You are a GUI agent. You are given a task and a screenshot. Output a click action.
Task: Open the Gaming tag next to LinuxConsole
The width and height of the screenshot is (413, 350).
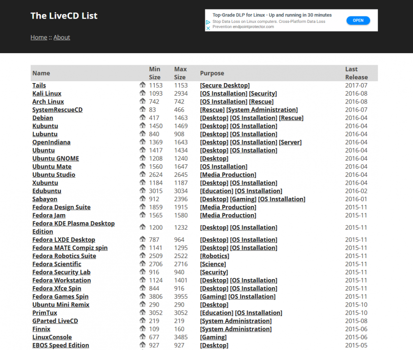point(213,337)
